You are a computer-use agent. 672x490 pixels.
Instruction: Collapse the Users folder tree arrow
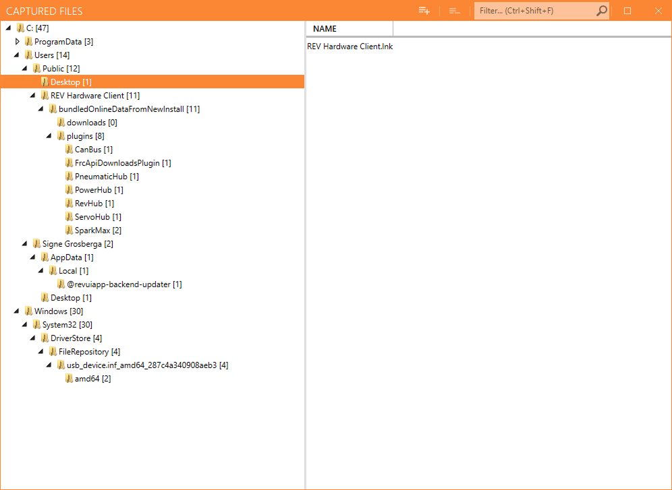click(x=17, y=55)
